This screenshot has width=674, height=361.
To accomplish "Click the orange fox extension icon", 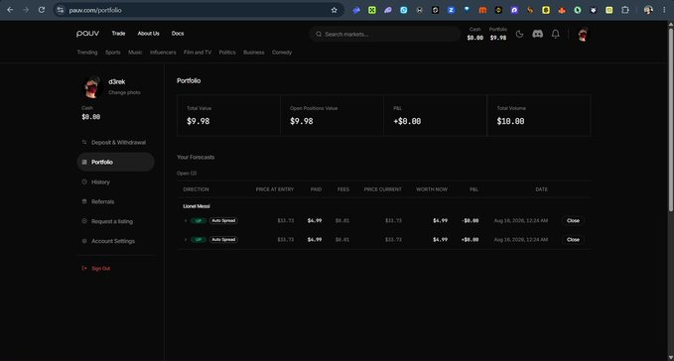I will [x=562, y=10].
